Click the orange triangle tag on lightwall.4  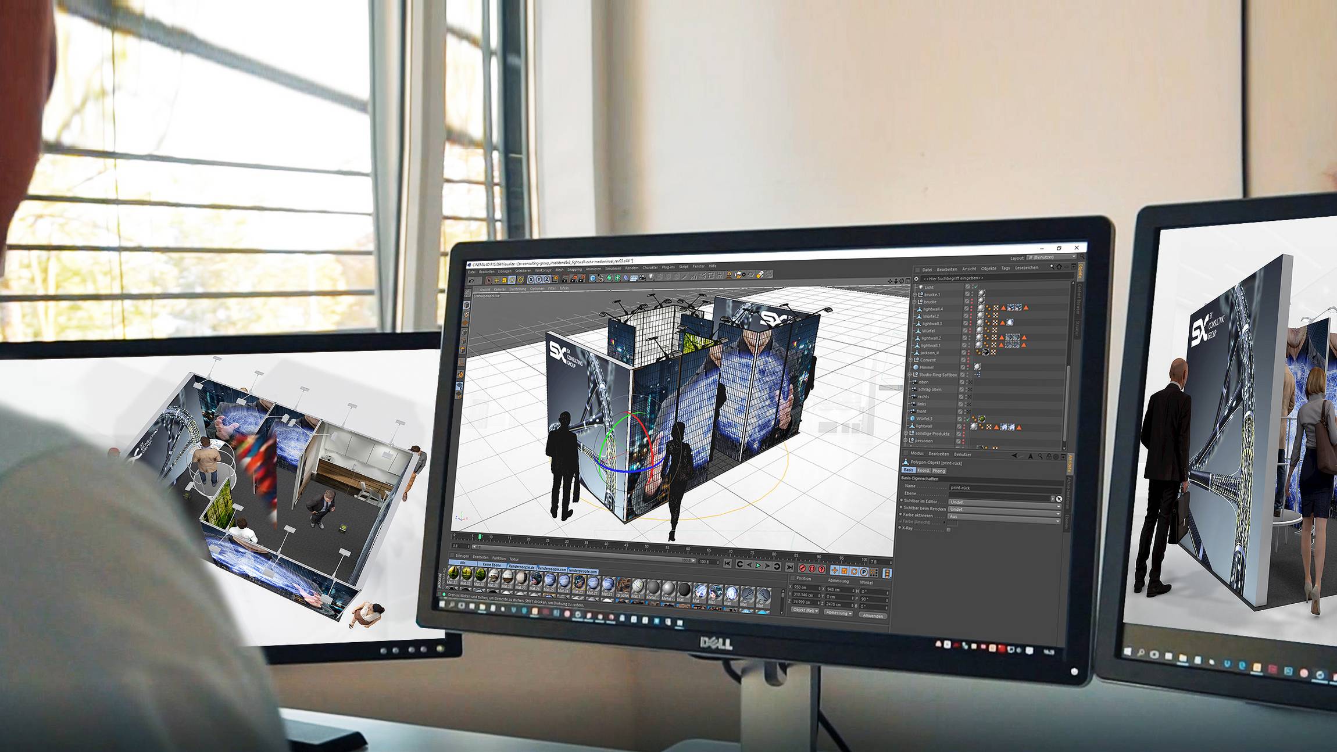(1003, 308)
